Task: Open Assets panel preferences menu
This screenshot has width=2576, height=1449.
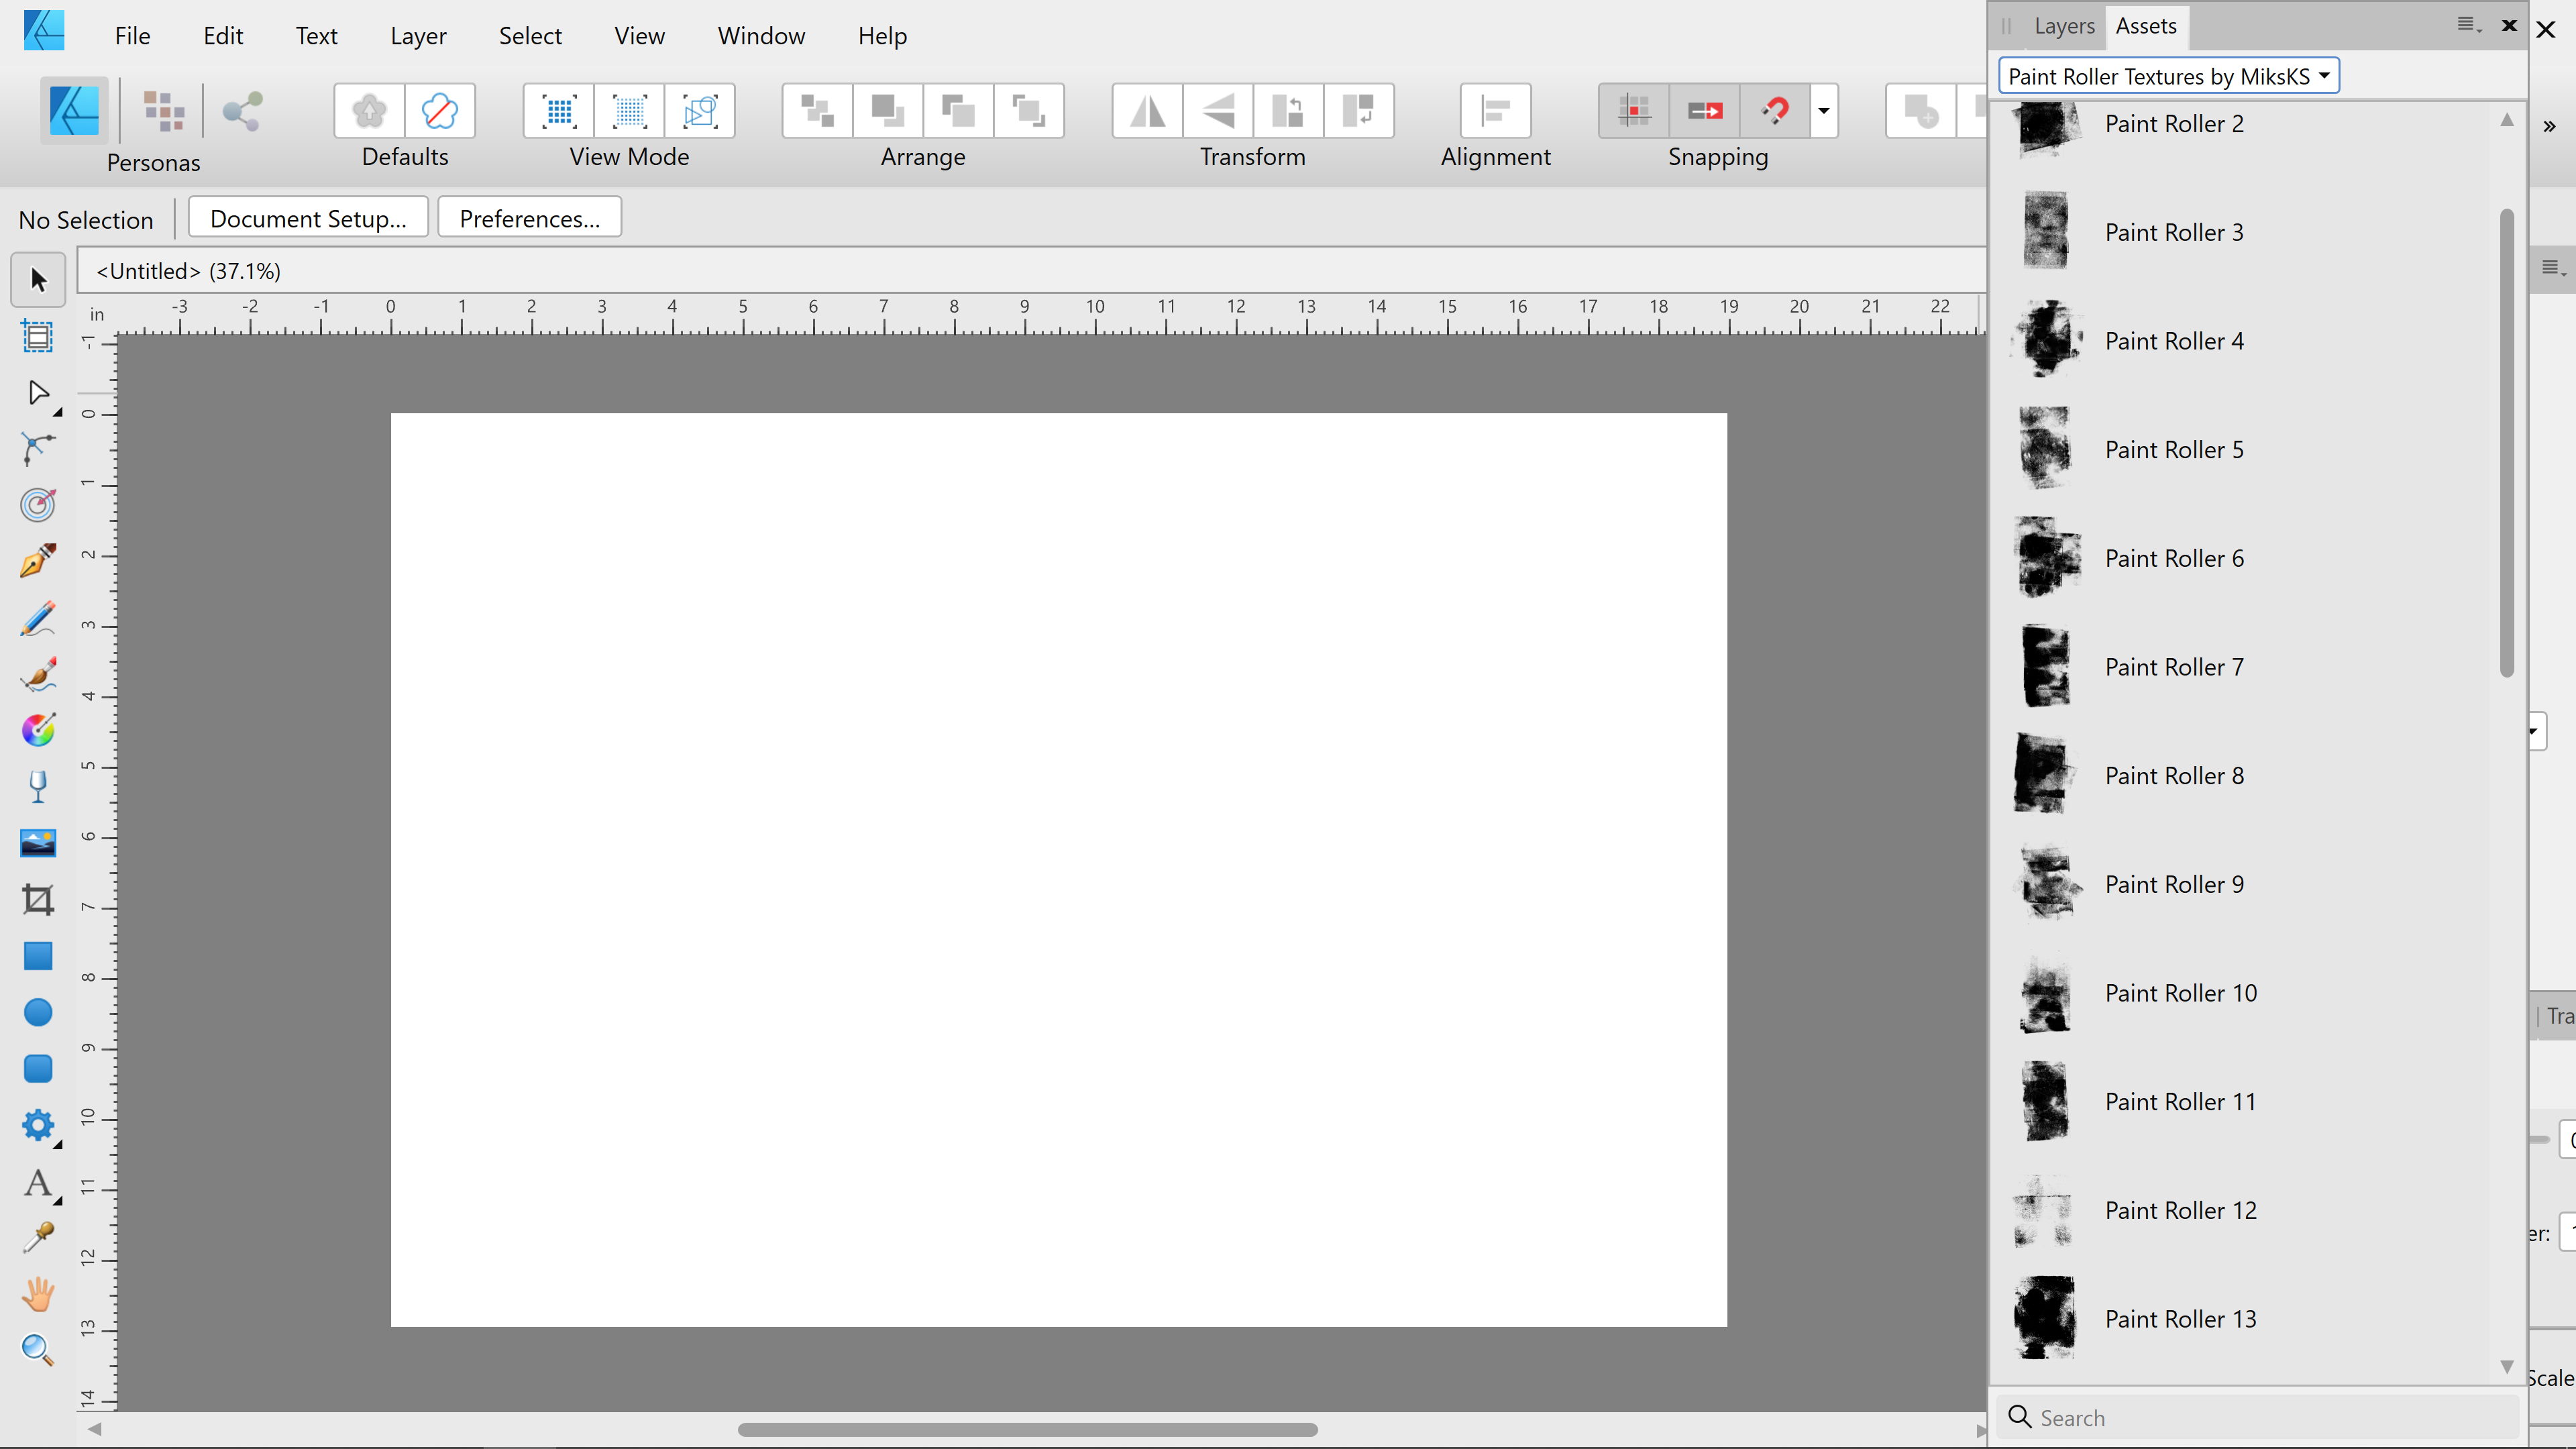Action: 2468,25
